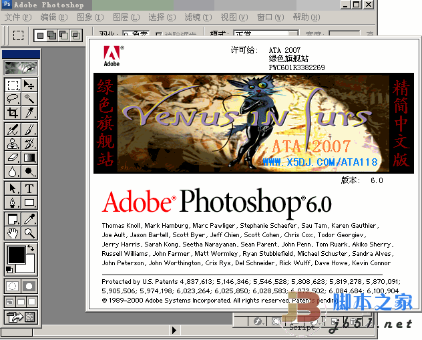Set New Selection mode in options bar
This screenshot has height=340, width=422.
click(40, 35)
